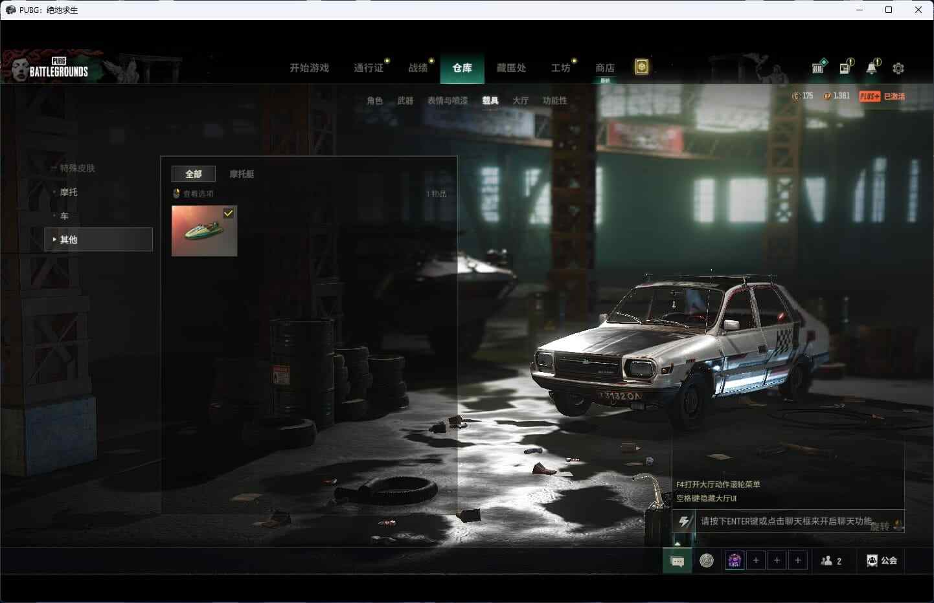Open the 通行证 tab
This screenshot has width=934, height=603.
pos(369,68)
